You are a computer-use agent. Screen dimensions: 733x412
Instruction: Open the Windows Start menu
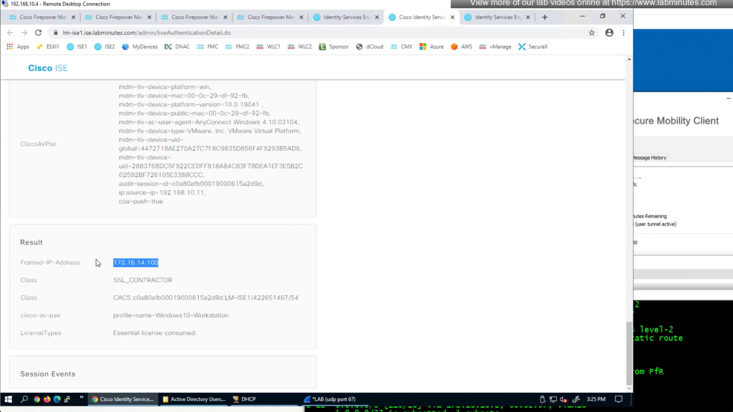tap(8, 399)
